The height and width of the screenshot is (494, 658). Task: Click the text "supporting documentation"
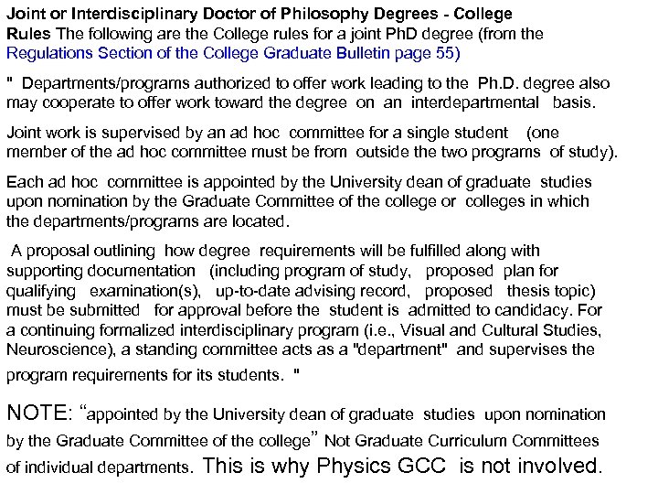(101, 271)
